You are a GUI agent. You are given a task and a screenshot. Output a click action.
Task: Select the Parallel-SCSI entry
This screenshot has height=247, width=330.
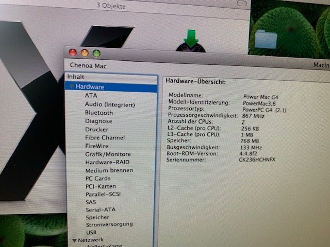click(103, 194)
